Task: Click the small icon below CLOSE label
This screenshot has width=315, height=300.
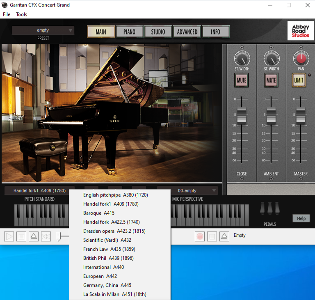Action: [242, 179]
